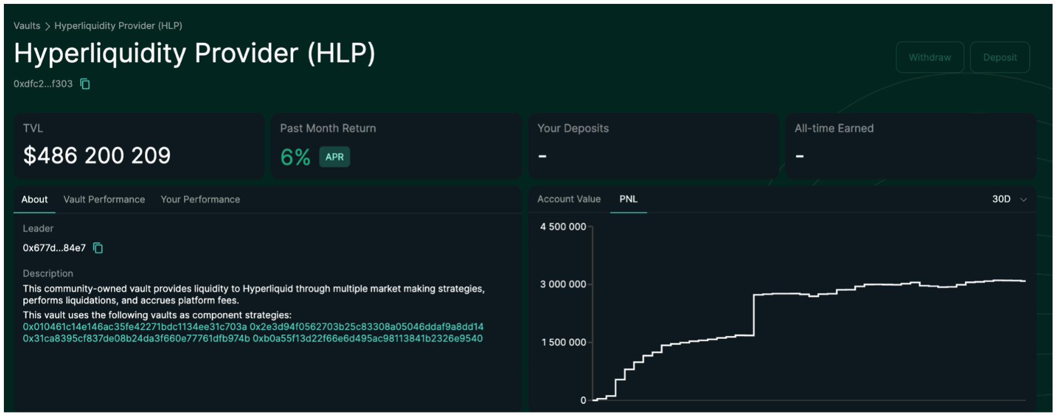1057x418 pixels.
Task: Go back to Vaults via breadcrumb
Action: pos(27,26)
